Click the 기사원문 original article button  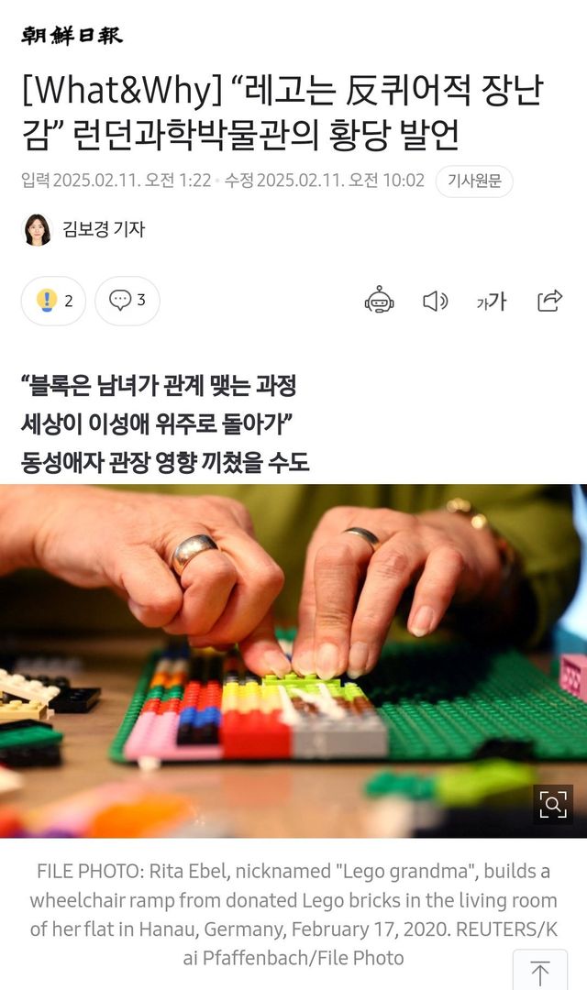(474, 181)
